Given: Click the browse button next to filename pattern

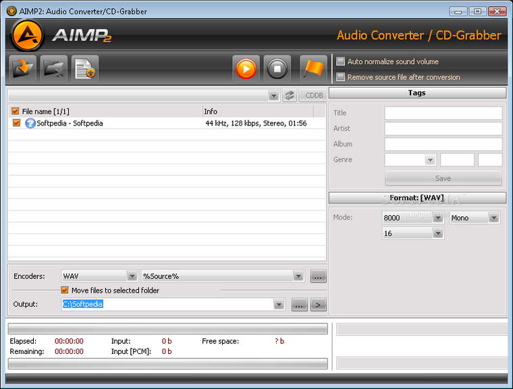Looking at the screenshot, I should (x=318, y=276).
